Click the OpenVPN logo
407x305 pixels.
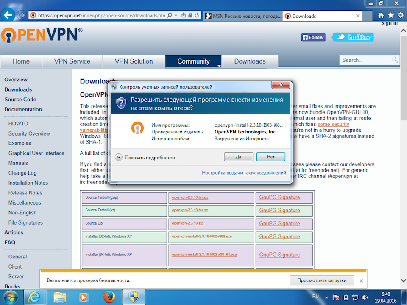coord(42,35)
